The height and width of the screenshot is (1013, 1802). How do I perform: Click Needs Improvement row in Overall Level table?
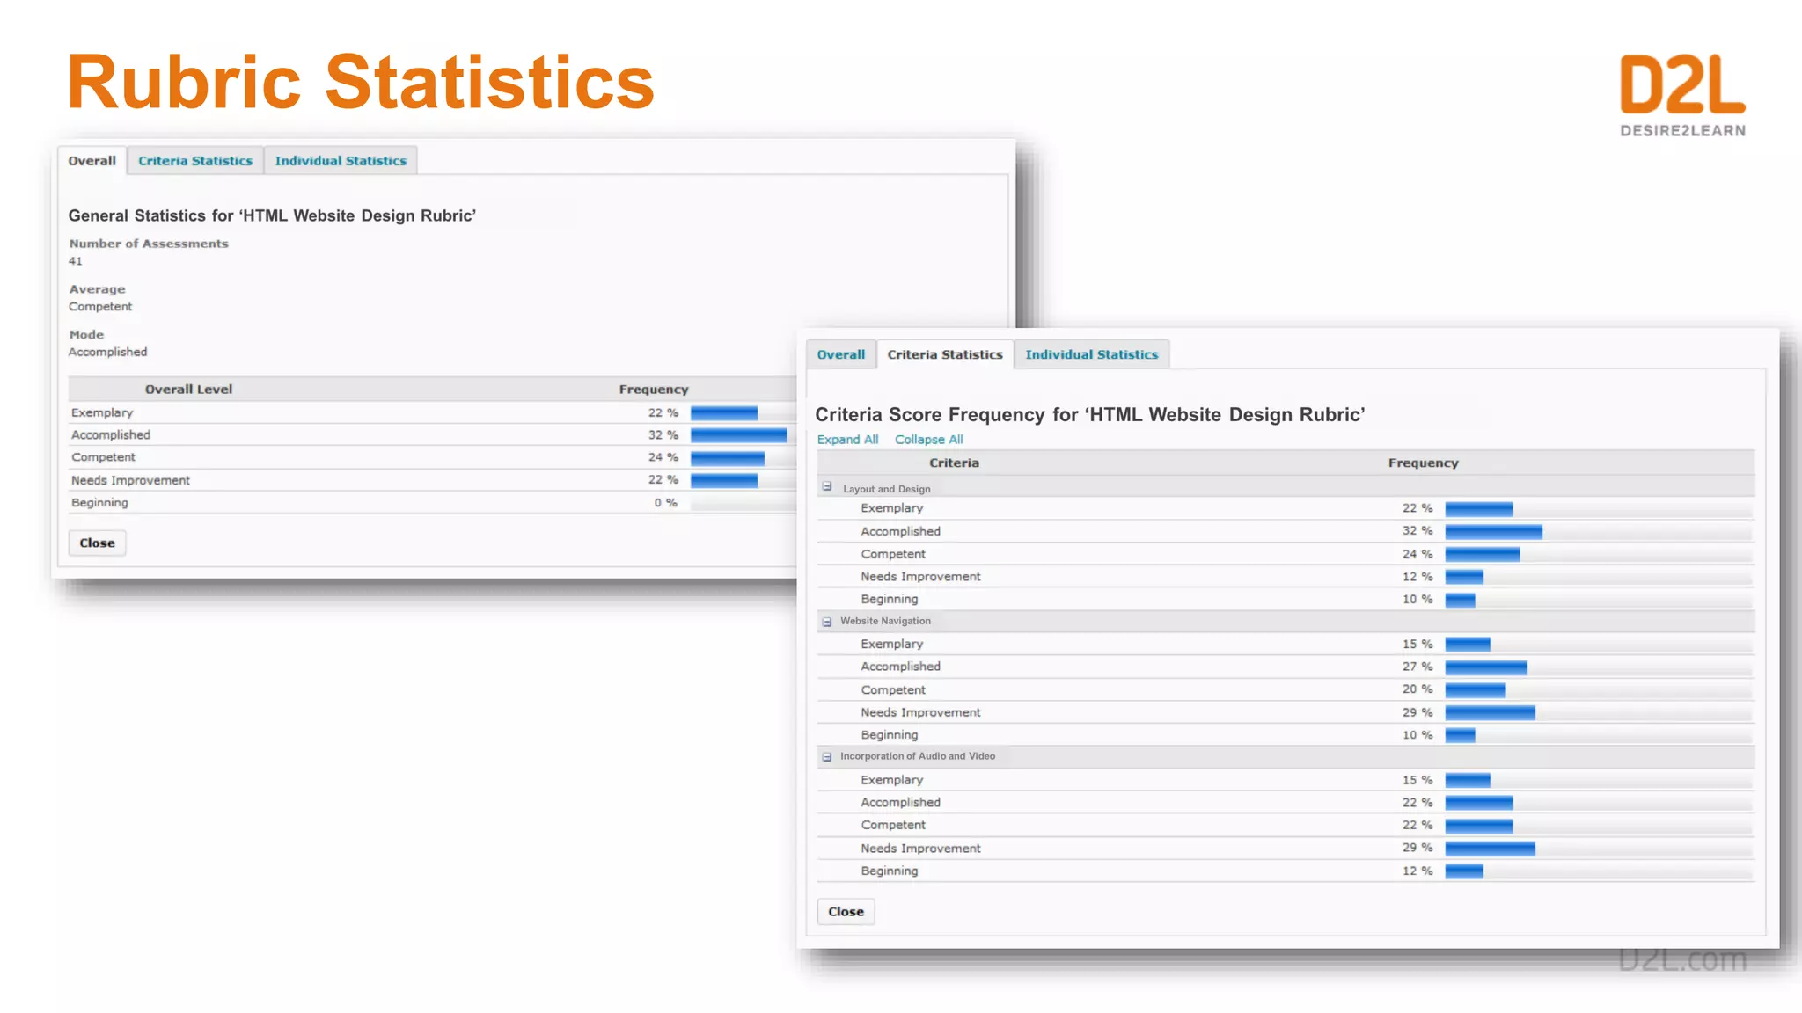(x=432, y=480)
